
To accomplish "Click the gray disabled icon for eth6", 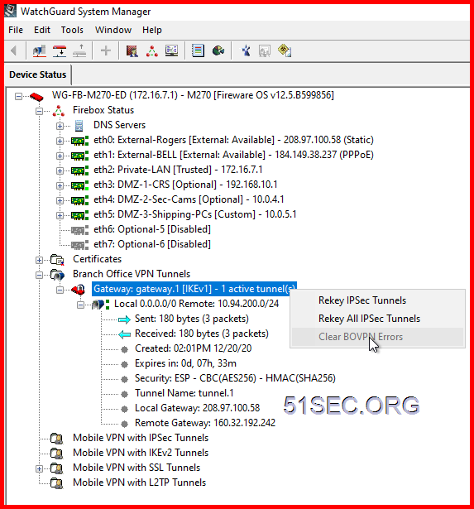I will (x=79, y=230).
